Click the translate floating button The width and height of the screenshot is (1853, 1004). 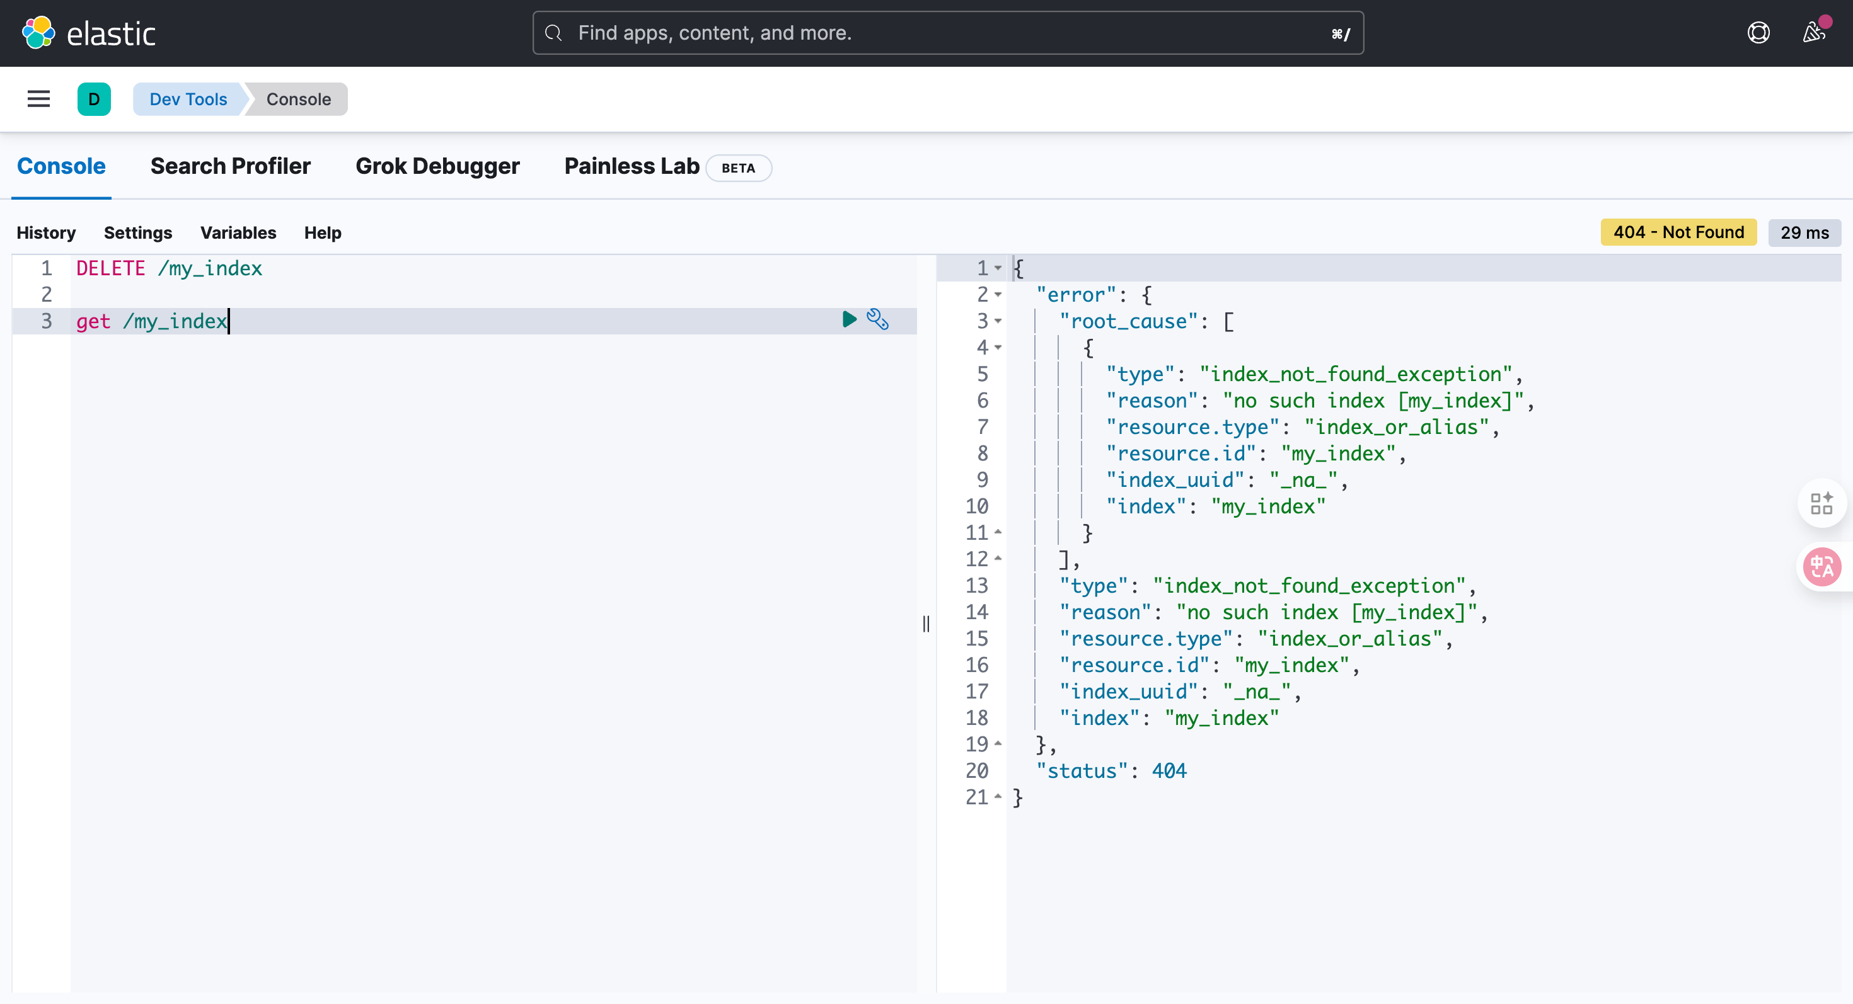tap(1821, 567)
